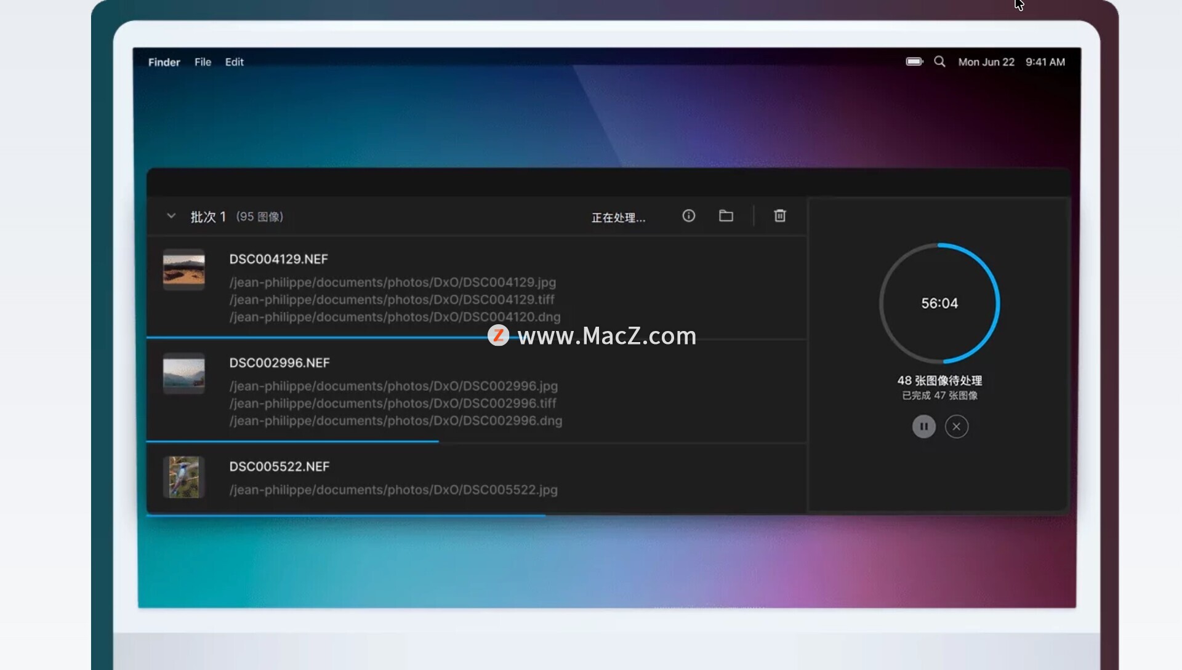Collapse the 批次 1 batch chevron
This screenshot has height=670, width=1182.
click(171, 217)
